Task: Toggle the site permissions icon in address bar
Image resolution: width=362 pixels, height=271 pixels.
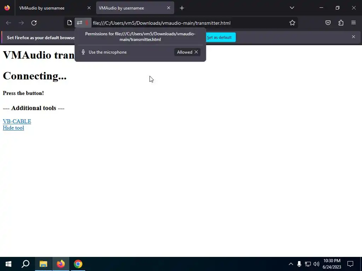Action: click(80, 23)
